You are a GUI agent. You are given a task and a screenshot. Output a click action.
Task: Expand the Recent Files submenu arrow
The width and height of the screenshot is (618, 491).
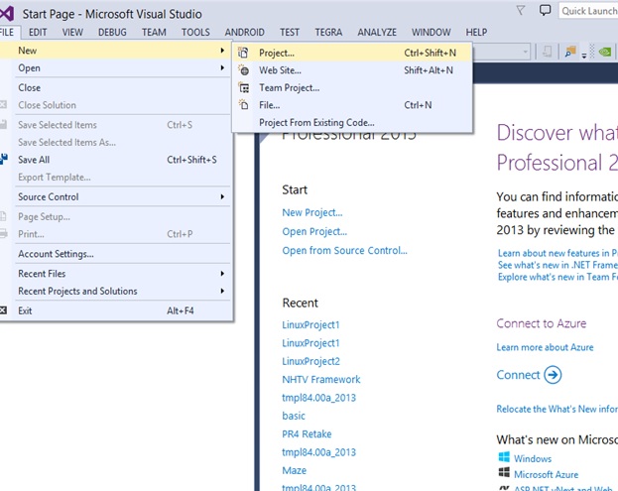coord(222,274)
